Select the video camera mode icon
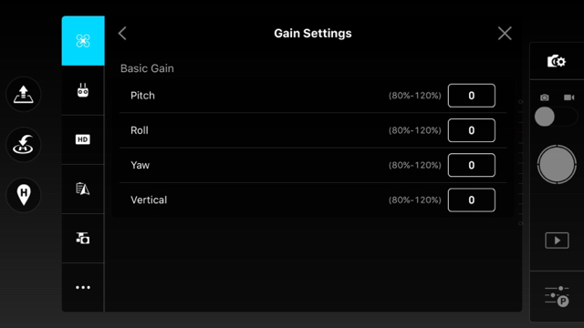Image resolution: width=584 pixels, height=328 pixels. click(x=568, y=97)
